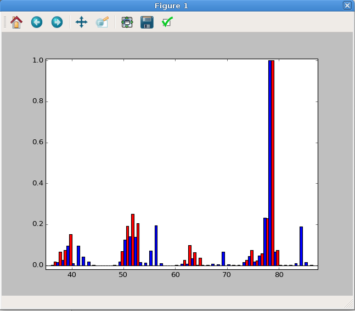Click the tallest blue bar reaching 1.0
355x311 pixels.
[x=270, y=163]
